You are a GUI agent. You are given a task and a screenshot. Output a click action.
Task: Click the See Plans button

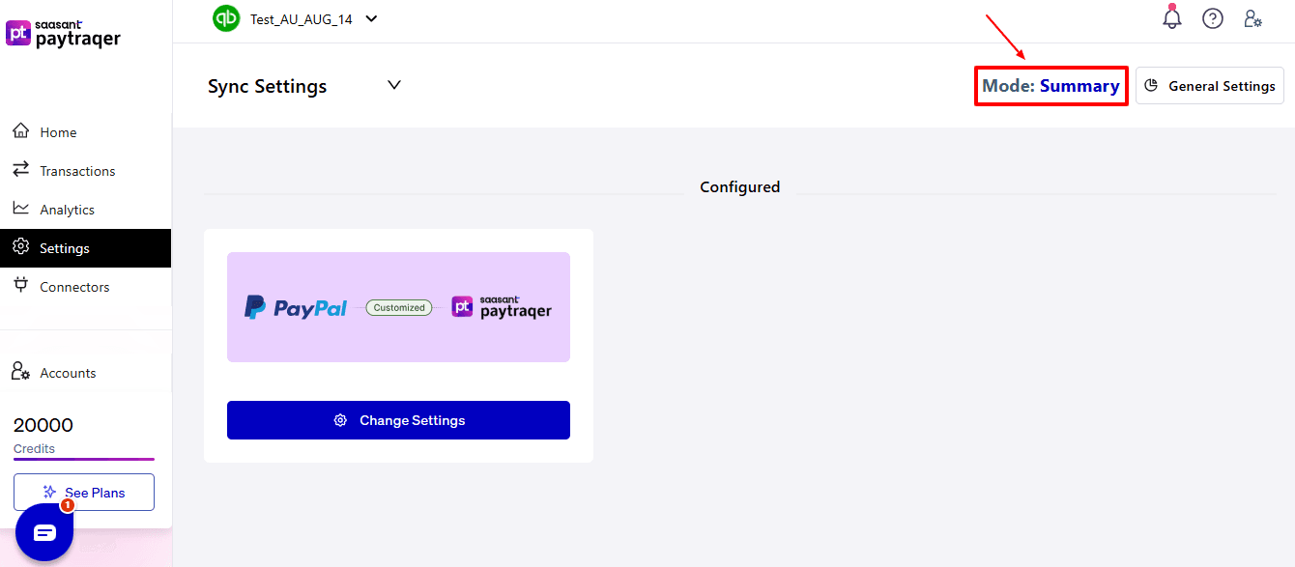coord(84,493)
